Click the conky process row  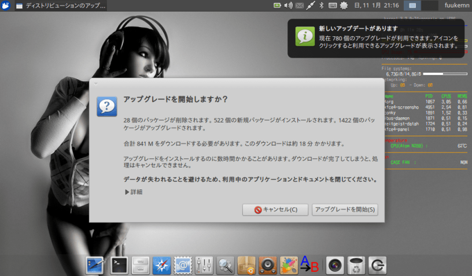[426, 113]
